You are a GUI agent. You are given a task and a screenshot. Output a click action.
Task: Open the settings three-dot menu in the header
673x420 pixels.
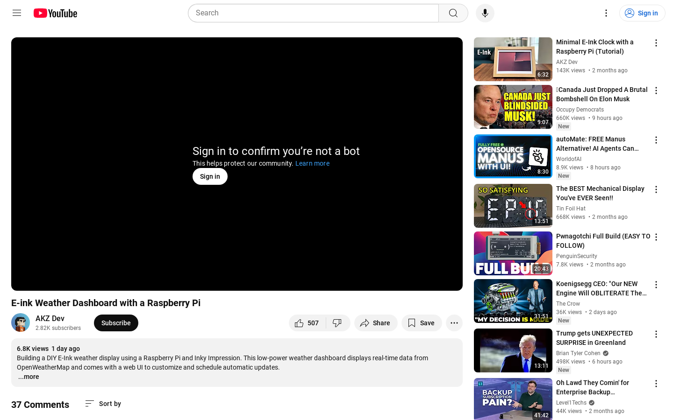[x=606, y=13]
